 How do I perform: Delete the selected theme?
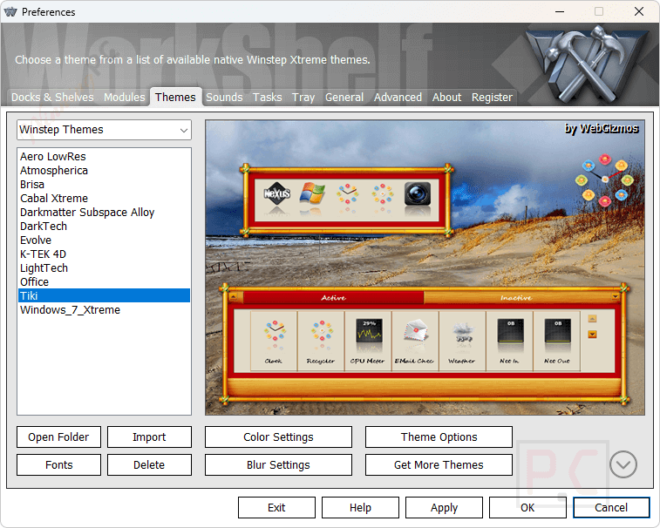click(149, 465)
